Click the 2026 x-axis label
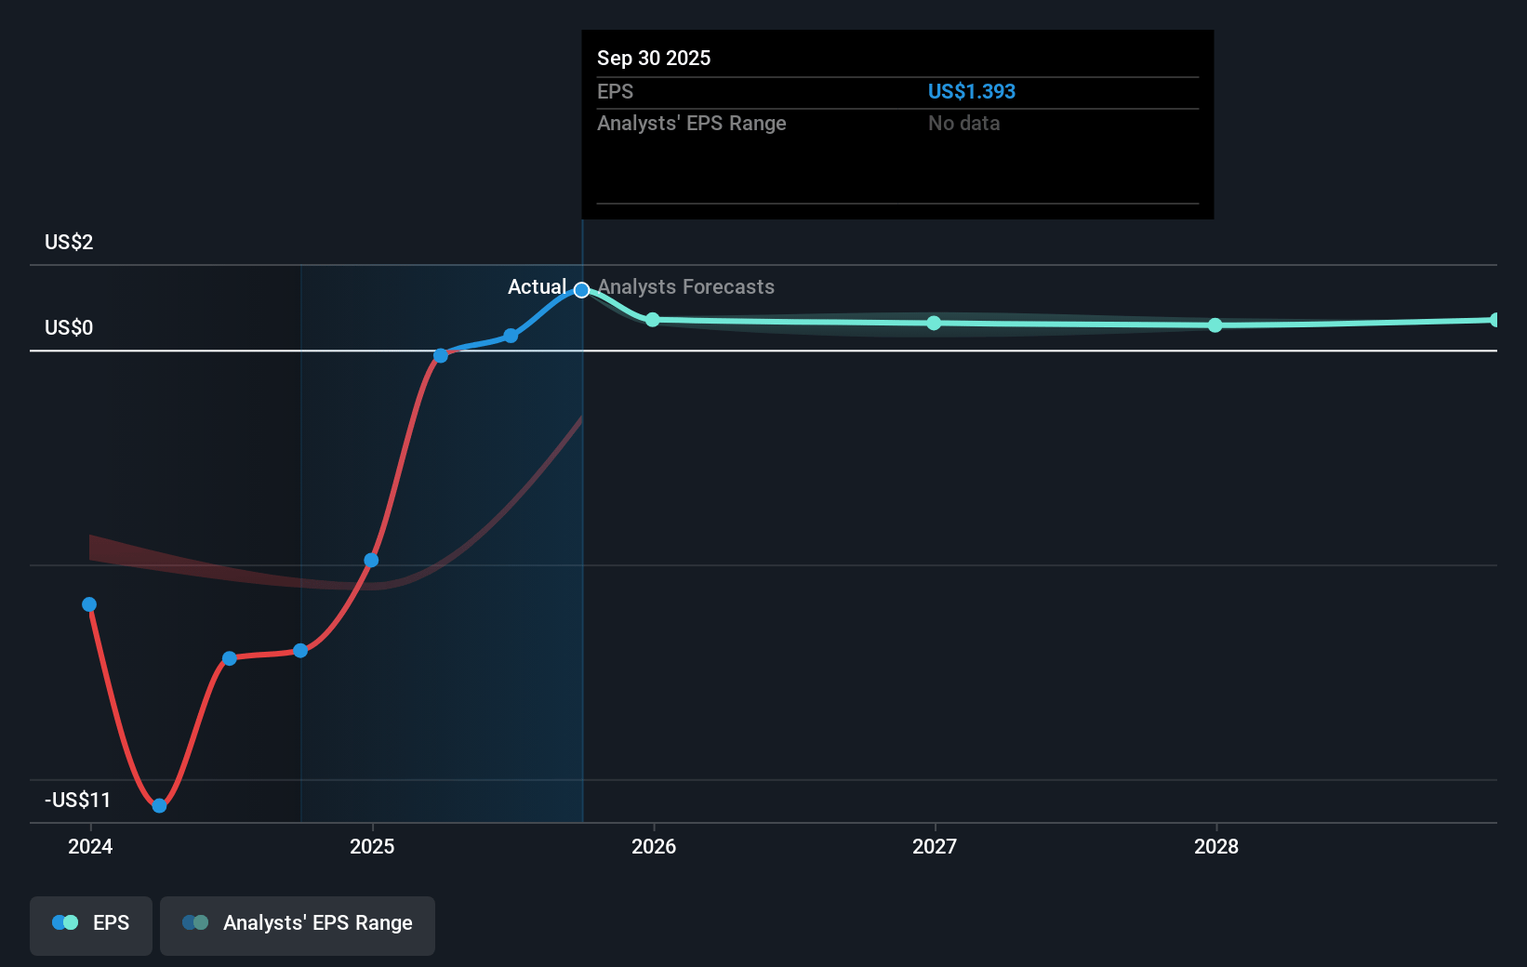 (653, 846)
